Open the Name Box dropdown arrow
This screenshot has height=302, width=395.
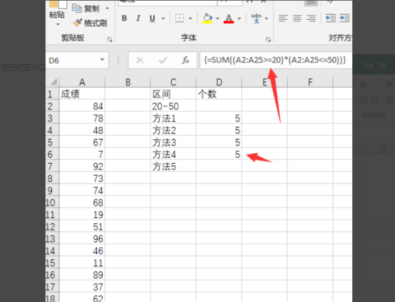pos(102,60)
